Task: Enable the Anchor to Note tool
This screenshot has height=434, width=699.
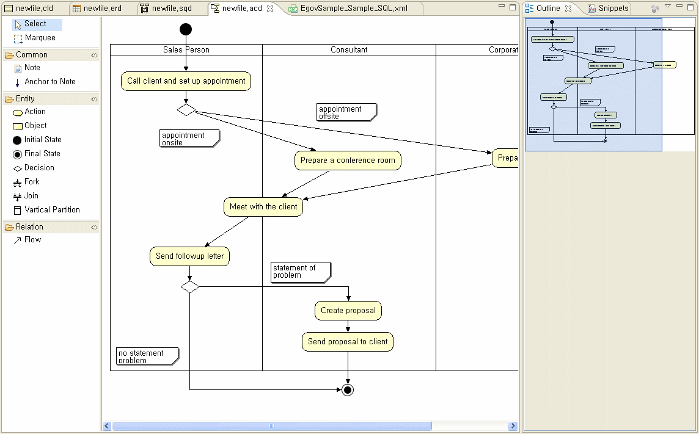Action: click(x=46, y=82)
